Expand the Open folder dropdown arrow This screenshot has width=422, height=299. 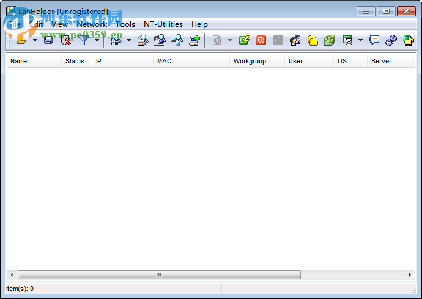[x=35, y=40]
